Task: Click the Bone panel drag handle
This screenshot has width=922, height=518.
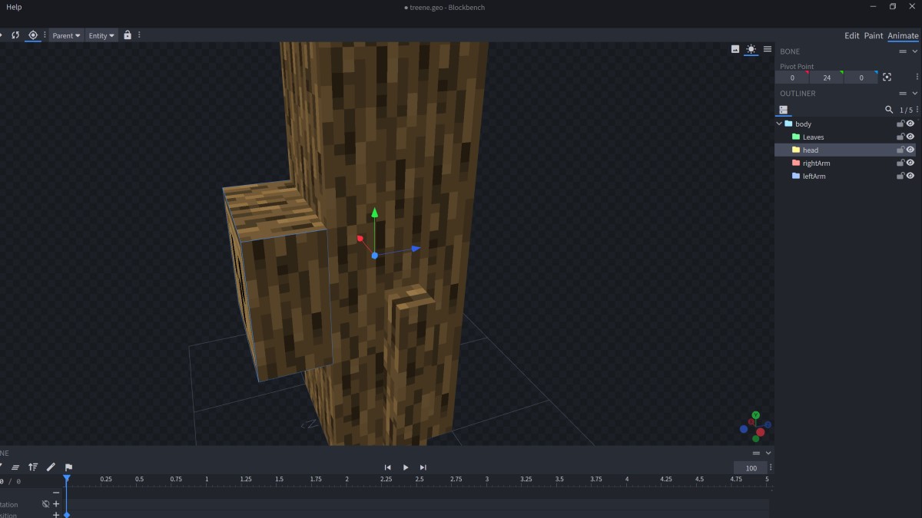Action: (903, 51)
